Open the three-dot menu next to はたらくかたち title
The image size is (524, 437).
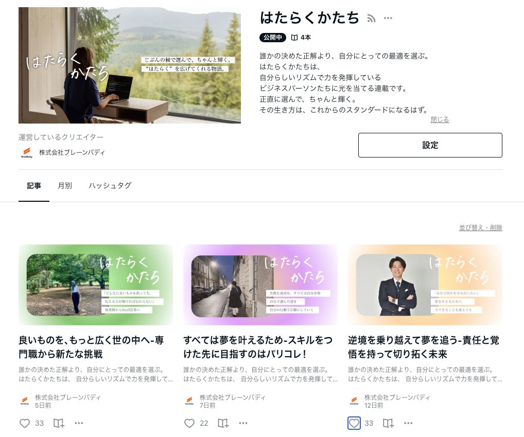388,18
